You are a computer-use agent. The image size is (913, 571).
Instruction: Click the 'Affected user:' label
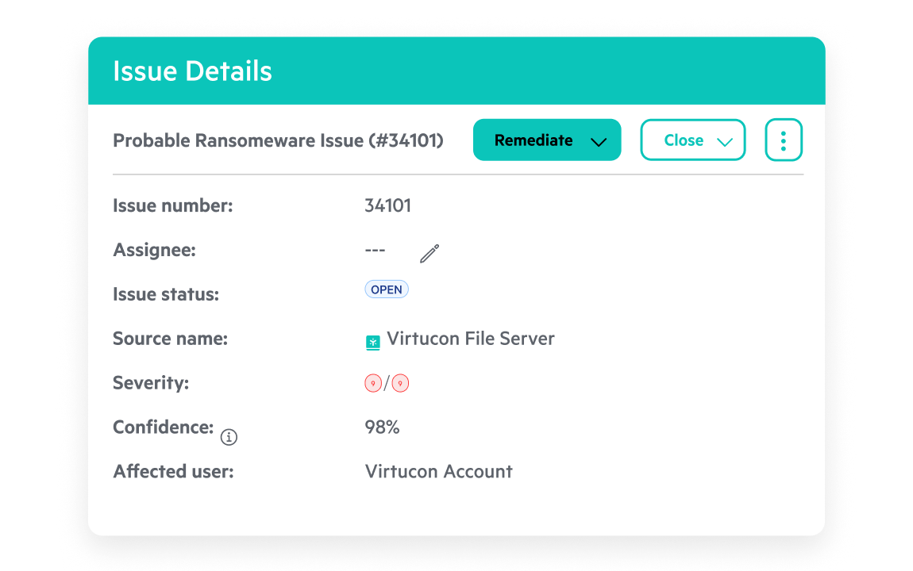click(x=174, y=471)
